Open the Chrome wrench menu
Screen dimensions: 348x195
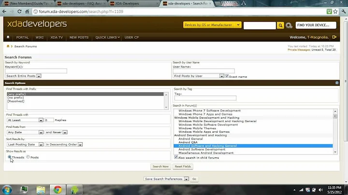click(x=344, y=12)
